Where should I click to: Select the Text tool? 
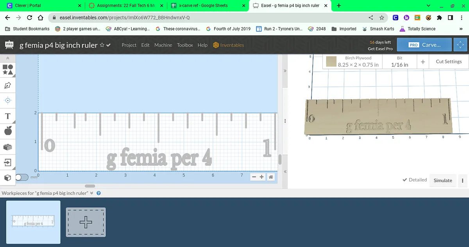tap(8, 116)
